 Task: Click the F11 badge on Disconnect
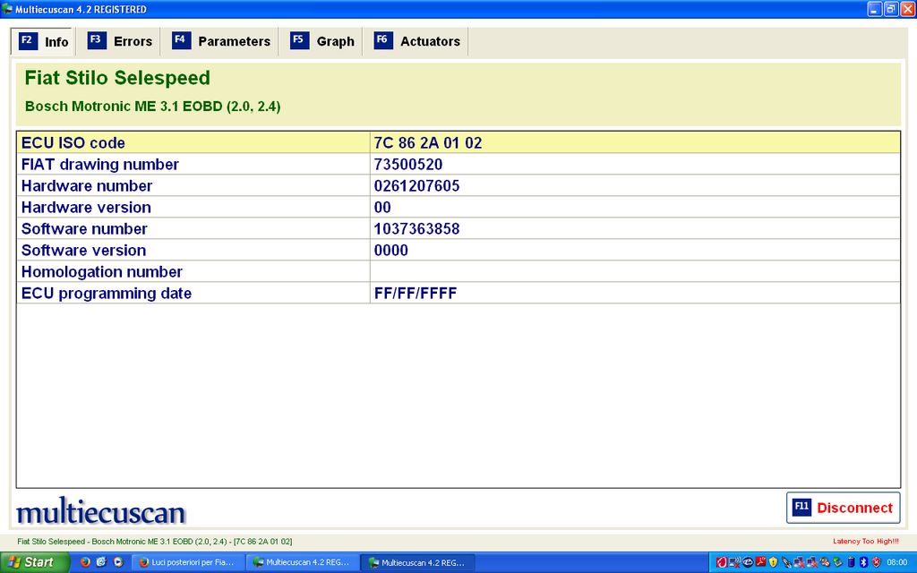coord(801,507)
